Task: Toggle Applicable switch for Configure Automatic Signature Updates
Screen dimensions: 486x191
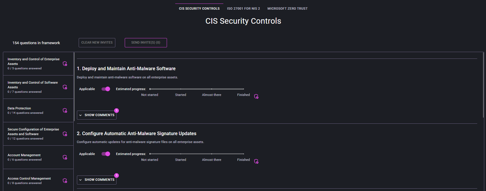Action: pyautogui.click(x=106, y=154)
